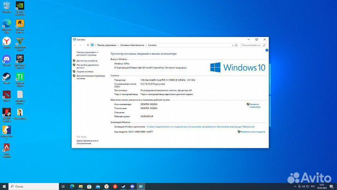Viewport: 337px width, 190px height.
Task: Select the blank white file on the desktop
Action: [x=20, y=98]
